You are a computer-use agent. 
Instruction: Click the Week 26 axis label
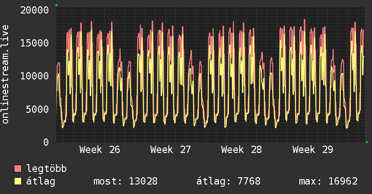coord(100,150)
